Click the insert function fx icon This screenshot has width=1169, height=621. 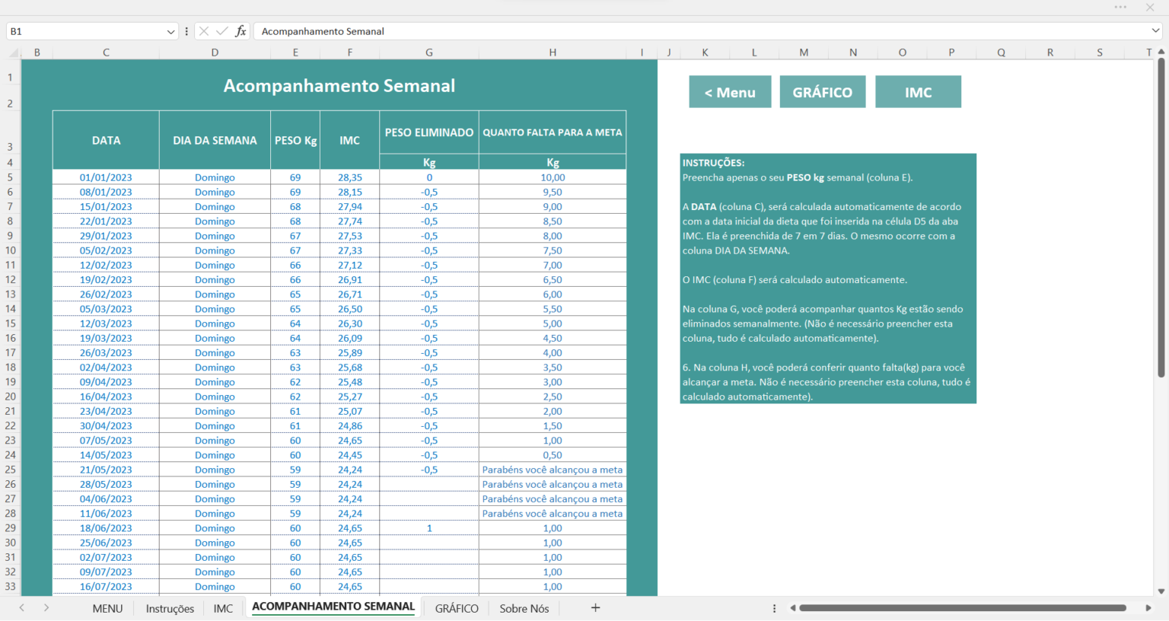click(240, 31)
